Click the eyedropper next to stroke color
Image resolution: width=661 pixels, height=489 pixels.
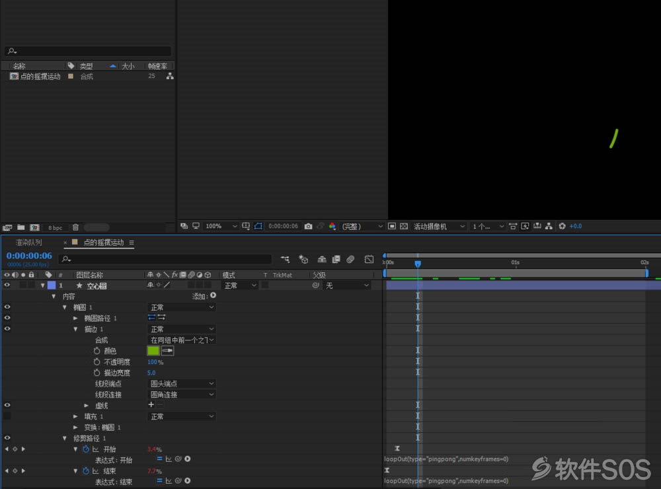click(167, 351)
